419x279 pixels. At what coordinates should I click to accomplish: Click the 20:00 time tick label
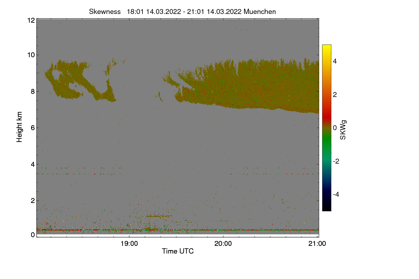tap(223, 244)
